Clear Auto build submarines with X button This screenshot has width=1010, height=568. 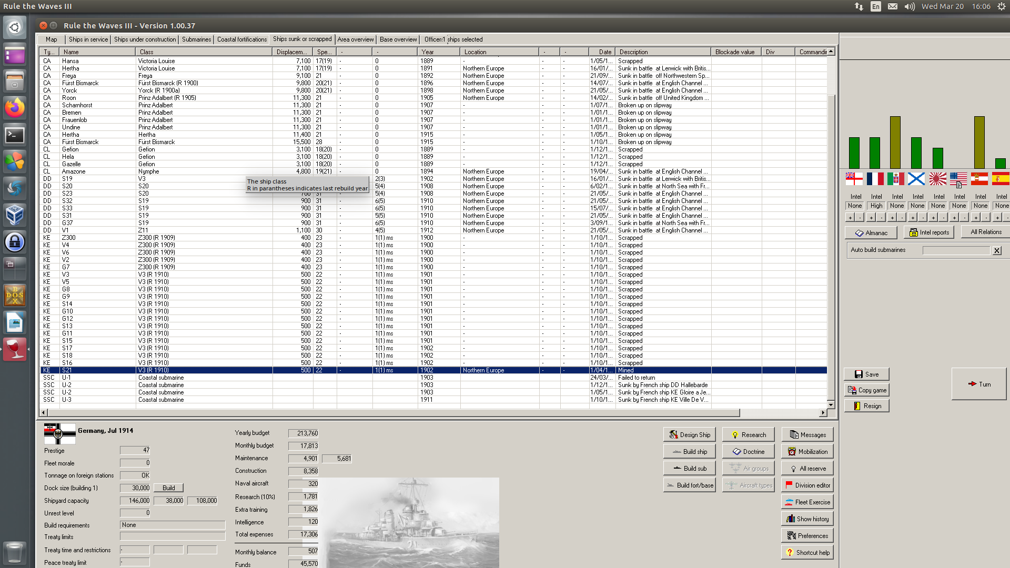pyautogui.click(x=997, y=251)
